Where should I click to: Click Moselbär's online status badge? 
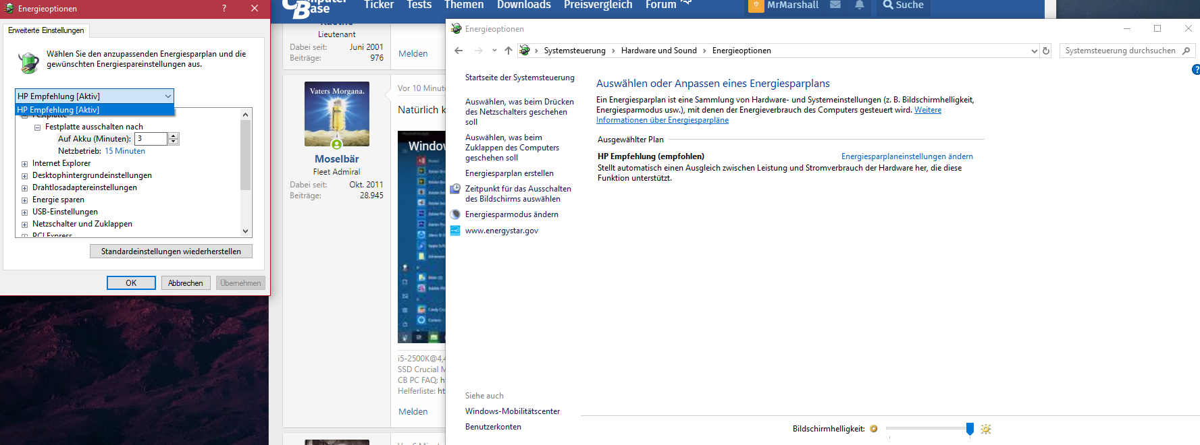(336, 144)
